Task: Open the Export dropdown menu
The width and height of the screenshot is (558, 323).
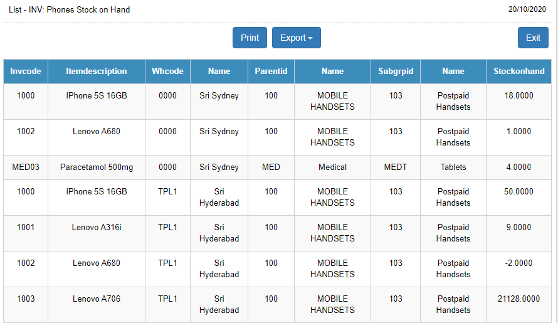Action: [x=296, y=38]
